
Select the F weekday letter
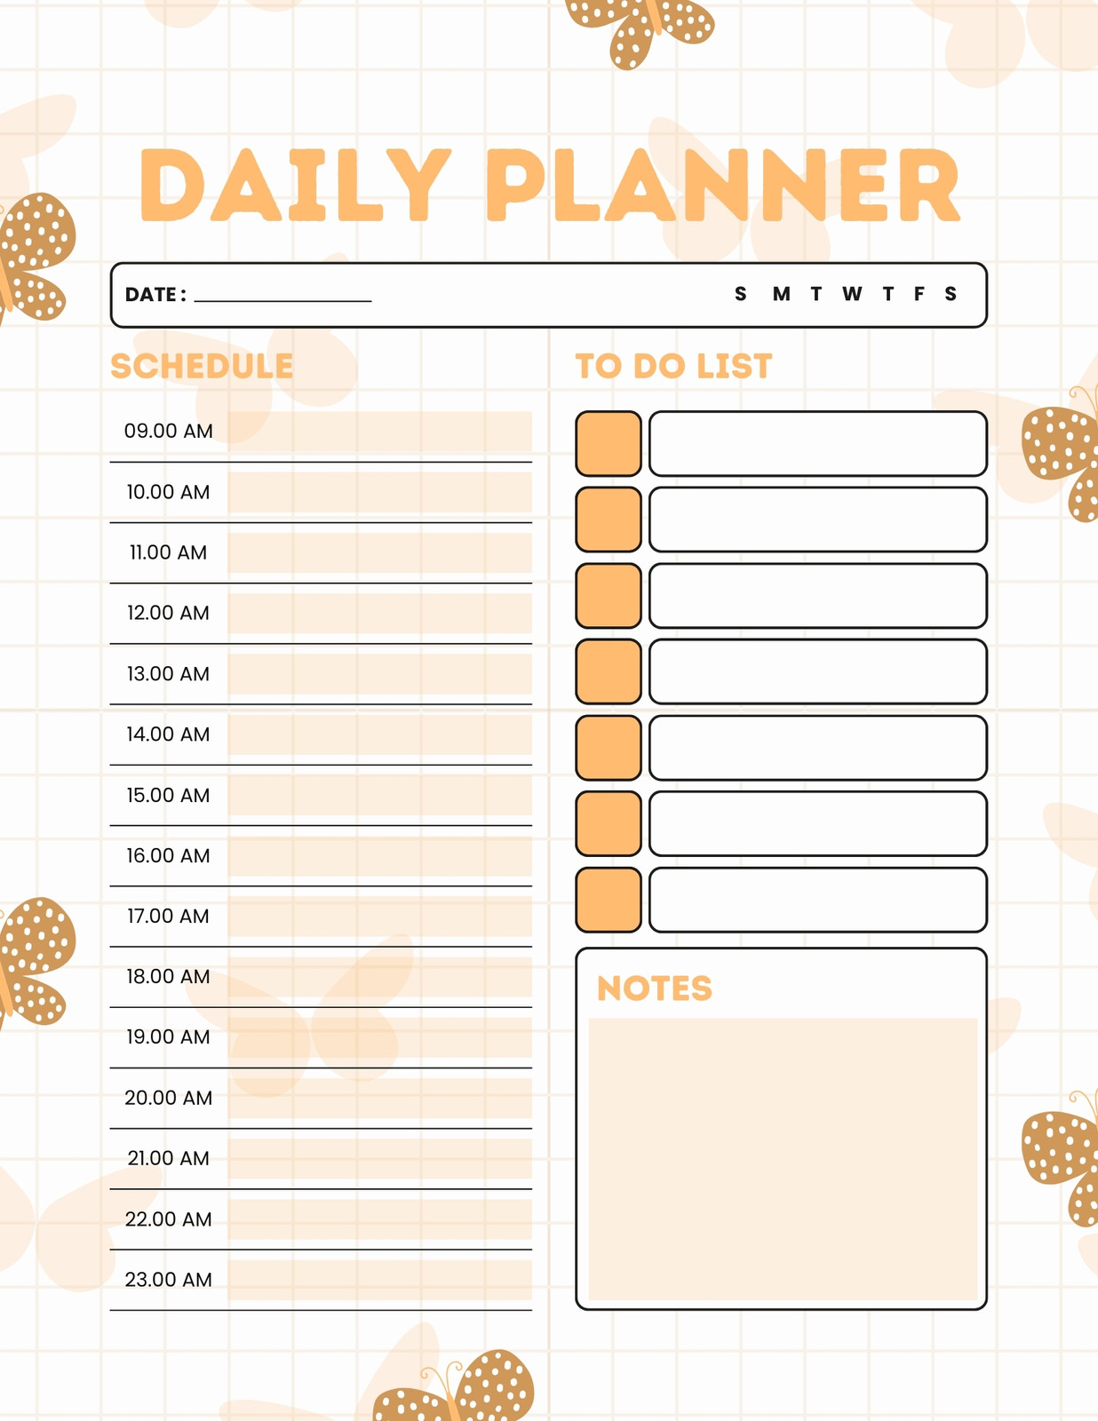pos(919,294)
